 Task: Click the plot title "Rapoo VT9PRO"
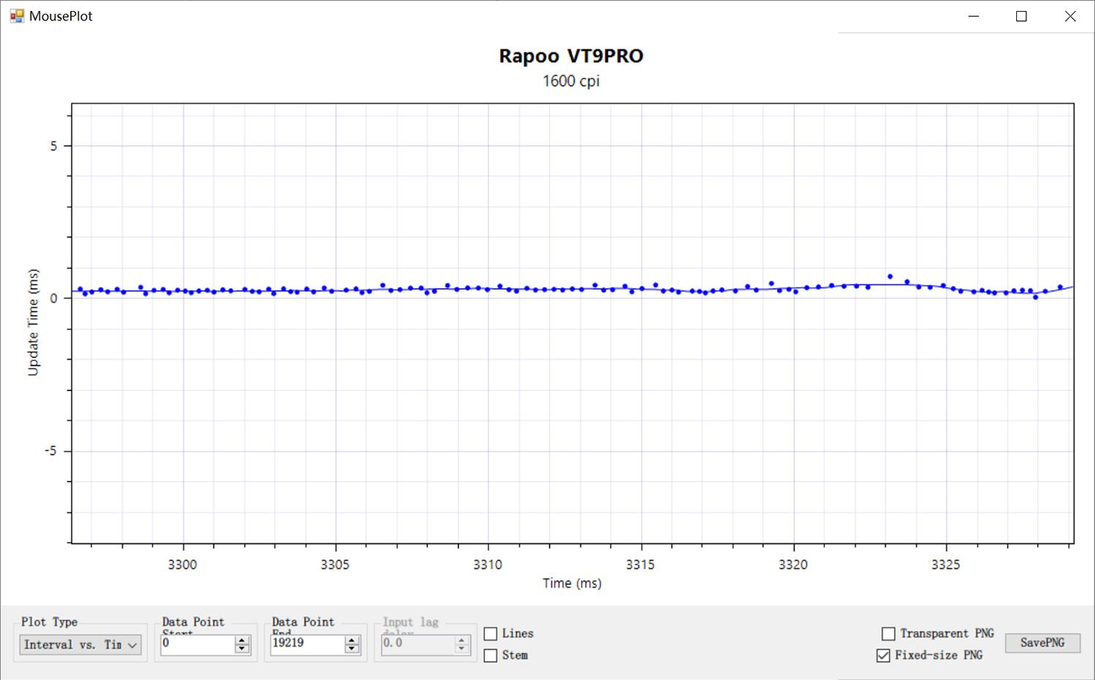pyautogui.click(x=571, y=56)
